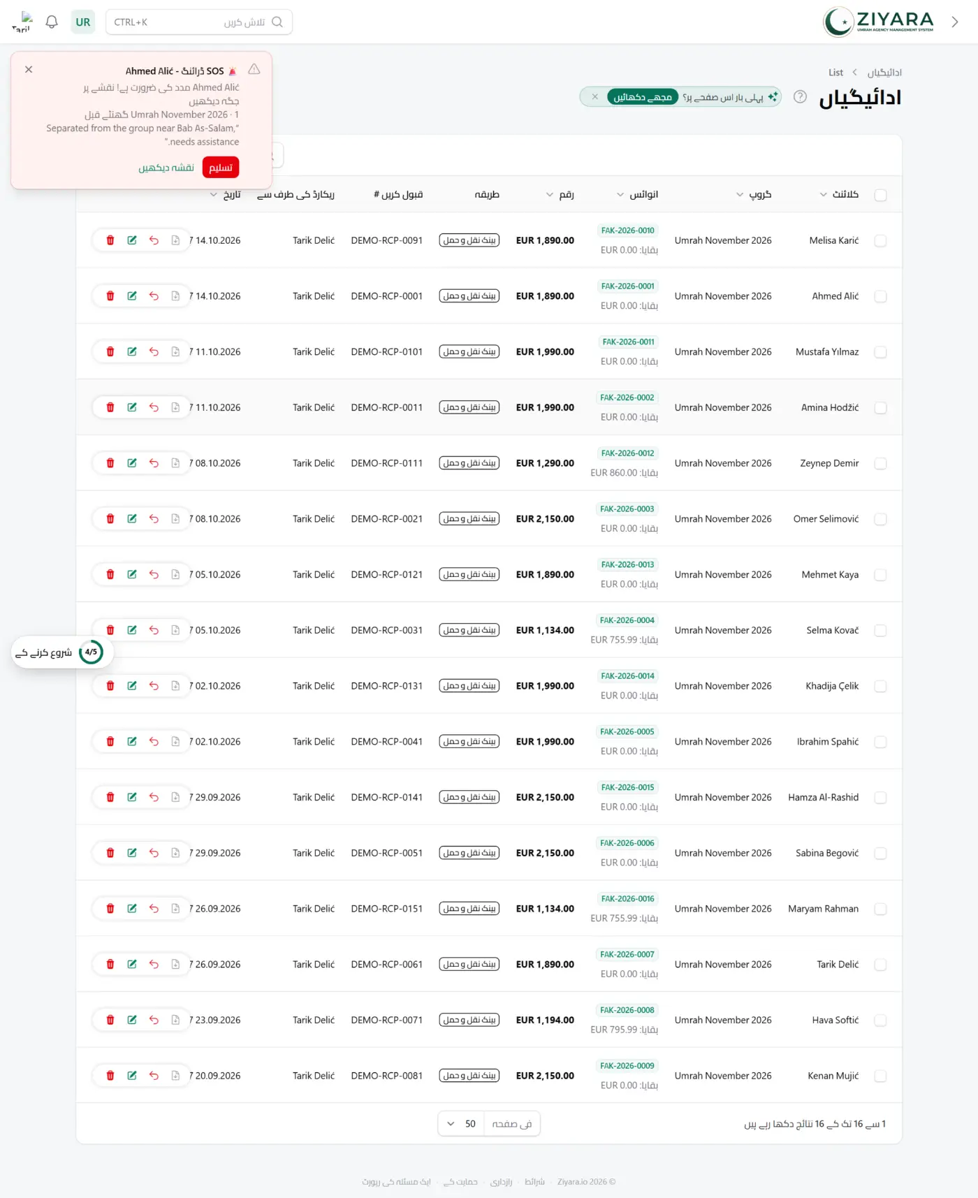
Task: Open the نقشہ دیکھیں map link
Action: point(166,168)
